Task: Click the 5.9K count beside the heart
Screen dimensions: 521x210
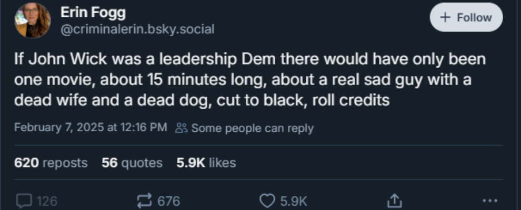Action: click(293, 201)
